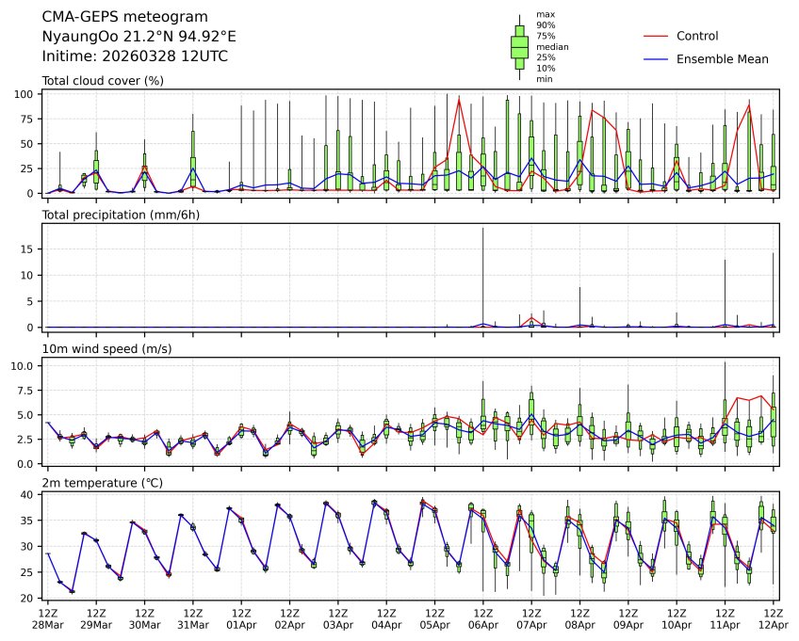Click the 12Z 01Apr x-axis tick label
The image size is (799, 641).
pos(241,618)
